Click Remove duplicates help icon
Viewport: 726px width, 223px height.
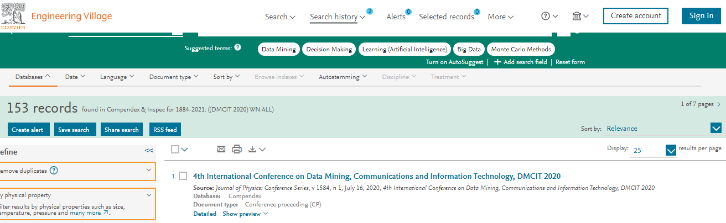54,171
